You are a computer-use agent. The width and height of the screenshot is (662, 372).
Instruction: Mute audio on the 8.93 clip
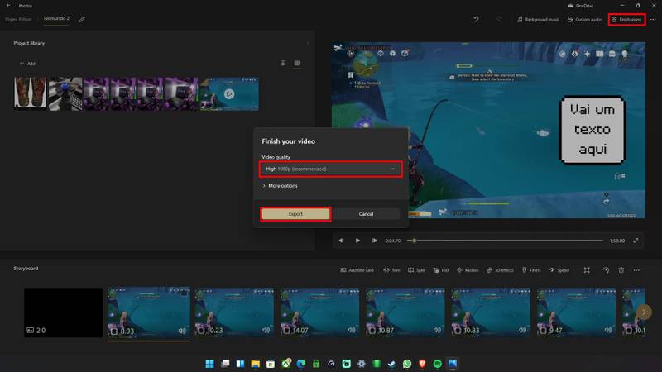pyautogui.click(x=182, y=330)
